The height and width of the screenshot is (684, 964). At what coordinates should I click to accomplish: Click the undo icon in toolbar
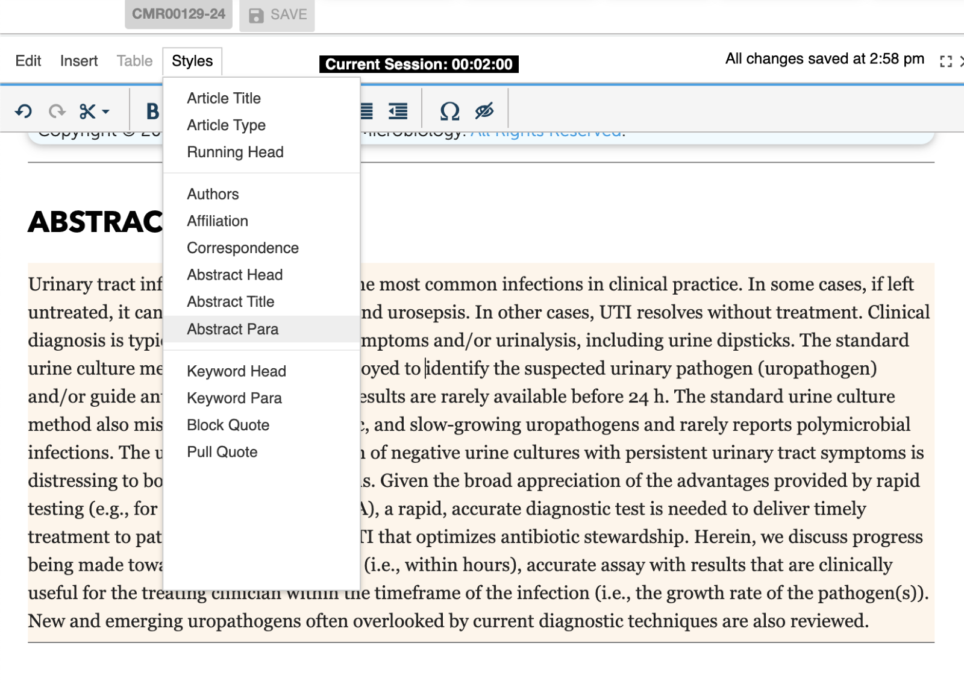click(23, 111)
